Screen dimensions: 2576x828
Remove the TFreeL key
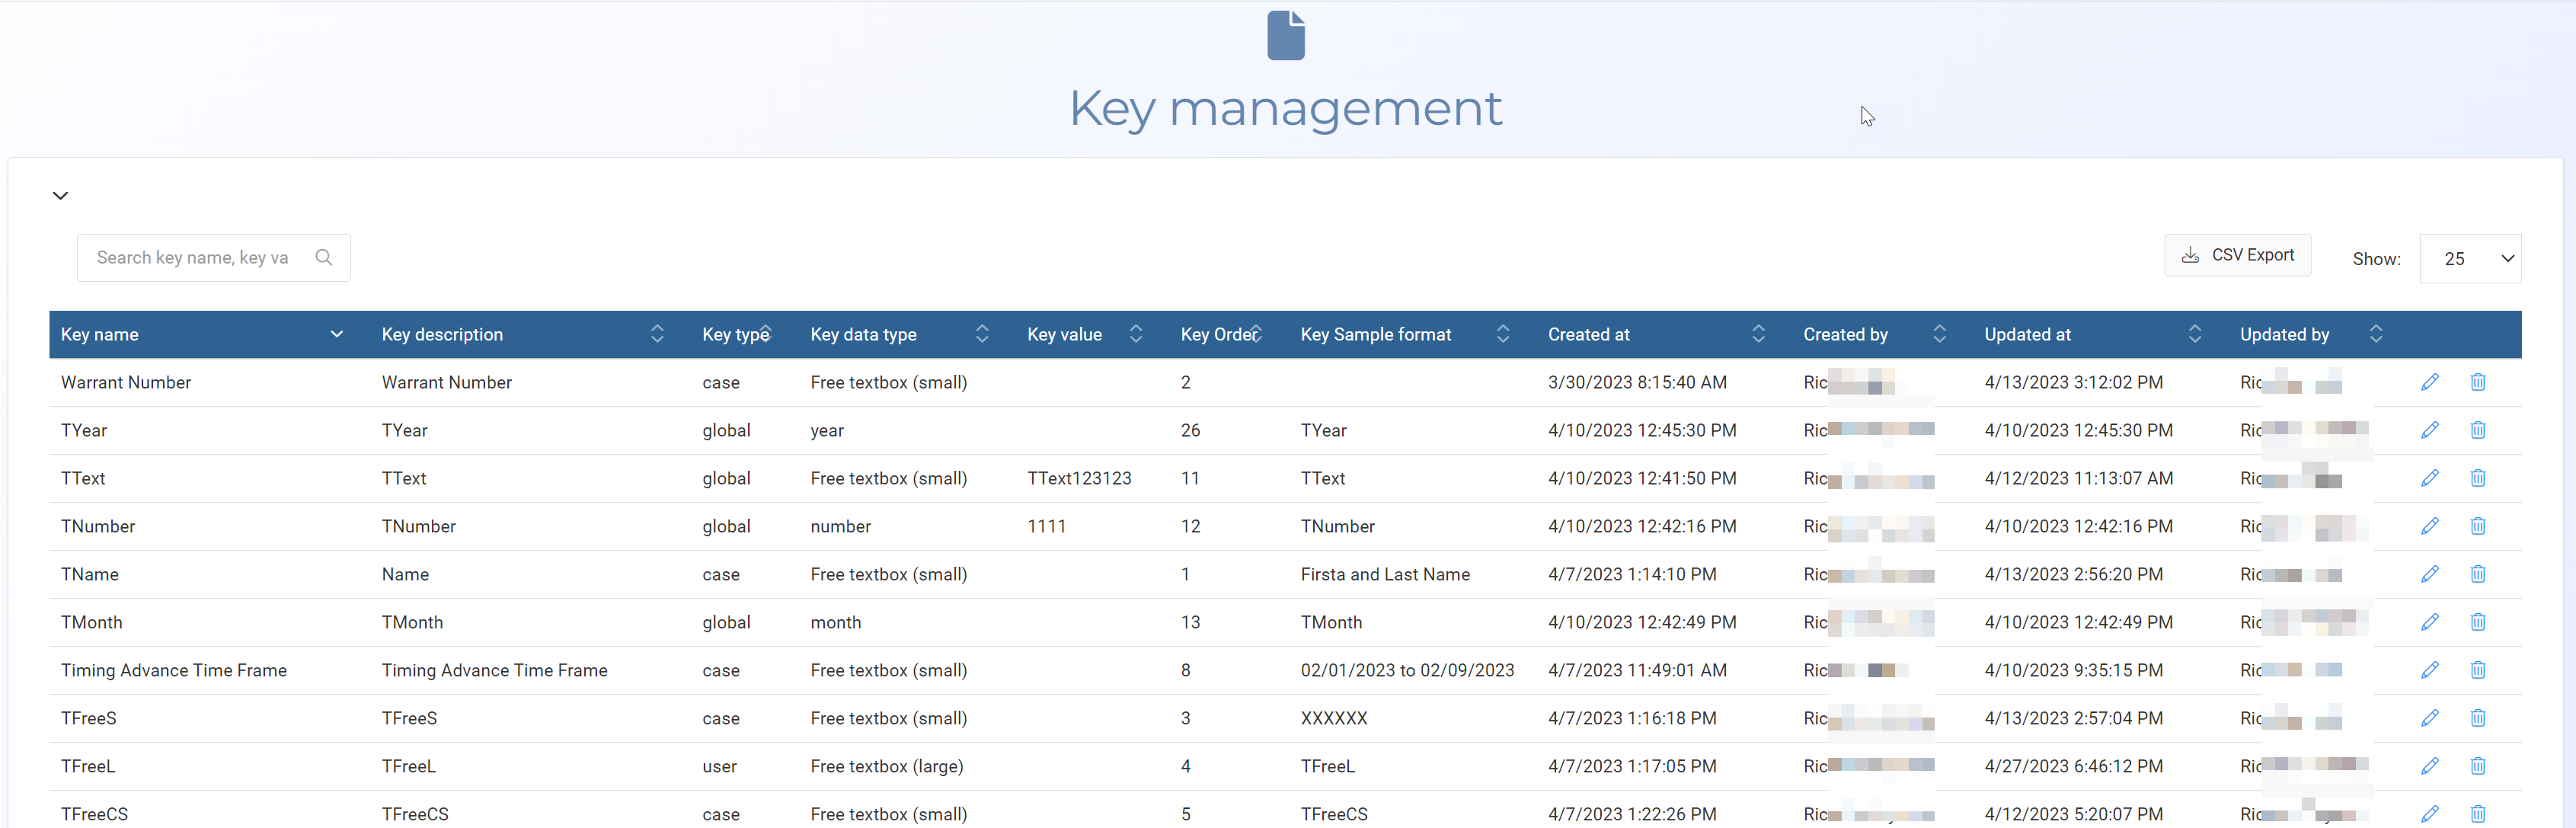(2477, 766)
